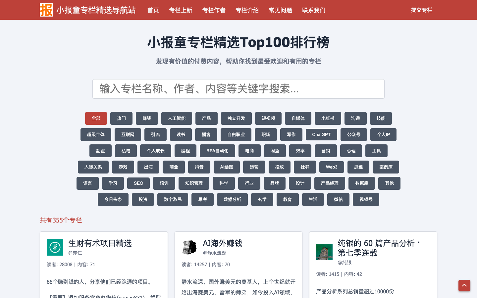Select the 全部 filter tag

96,118
